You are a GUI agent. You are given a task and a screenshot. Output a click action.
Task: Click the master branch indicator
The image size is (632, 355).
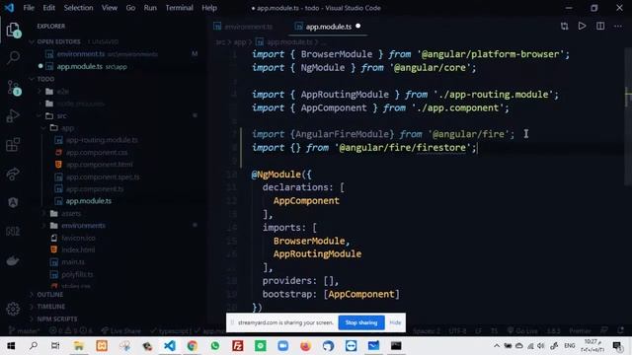coord(24,331)
